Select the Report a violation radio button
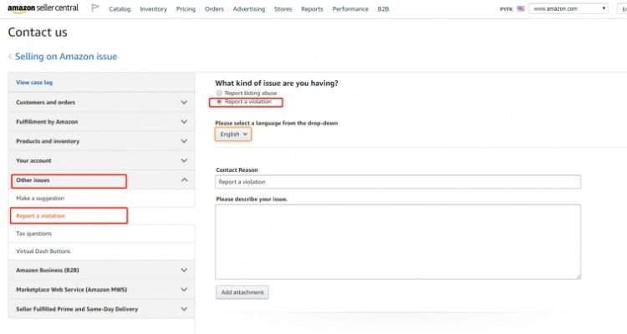Screen dimensions: 627x334 pos(219,102)
